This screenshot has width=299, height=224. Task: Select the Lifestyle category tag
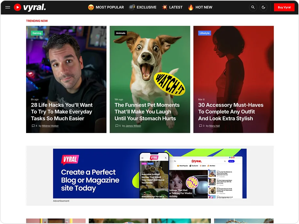pos(204,33)
